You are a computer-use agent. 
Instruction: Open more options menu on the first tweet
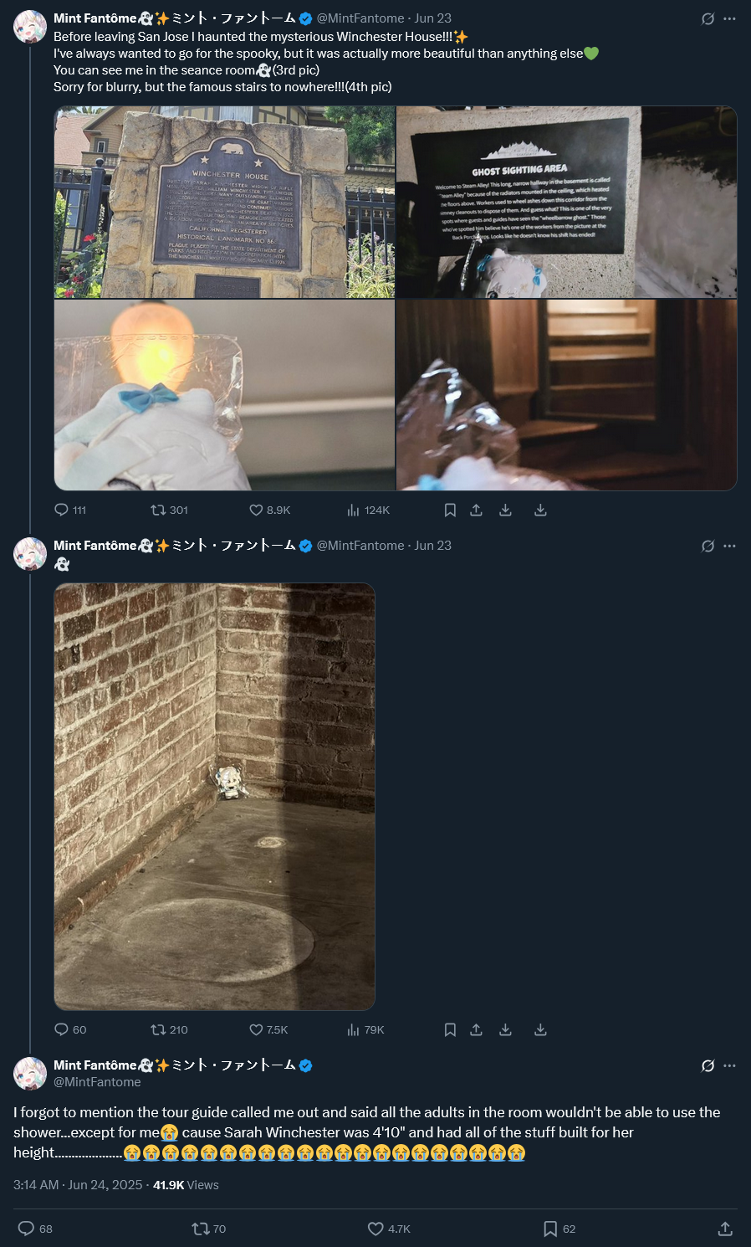[729, 18]
